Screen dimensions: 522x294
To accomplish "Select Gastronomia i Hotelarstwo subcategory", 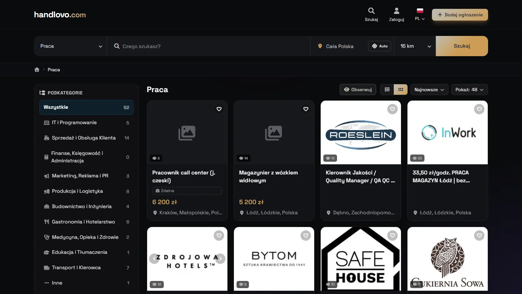I will point(86,222).
